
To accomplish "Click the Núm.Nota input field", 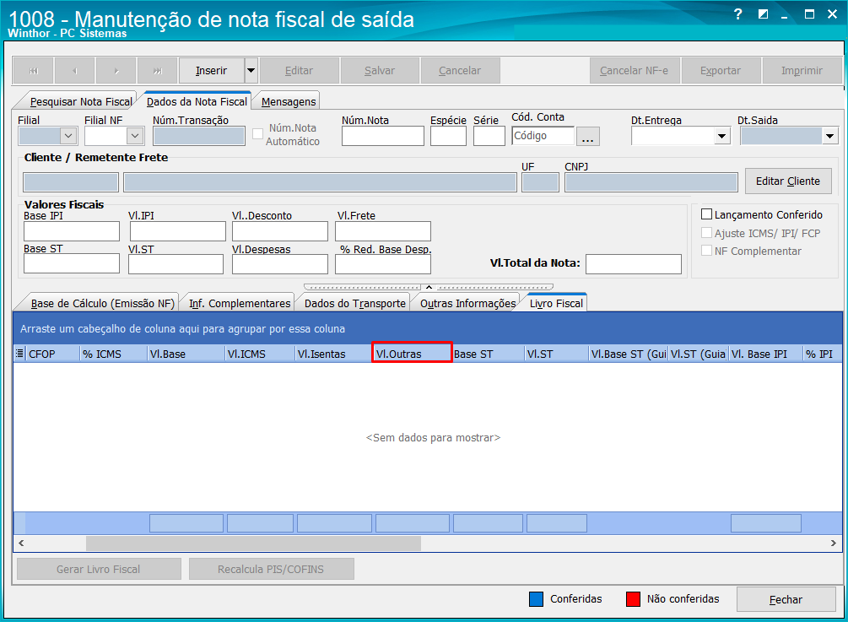I will 383,136.
